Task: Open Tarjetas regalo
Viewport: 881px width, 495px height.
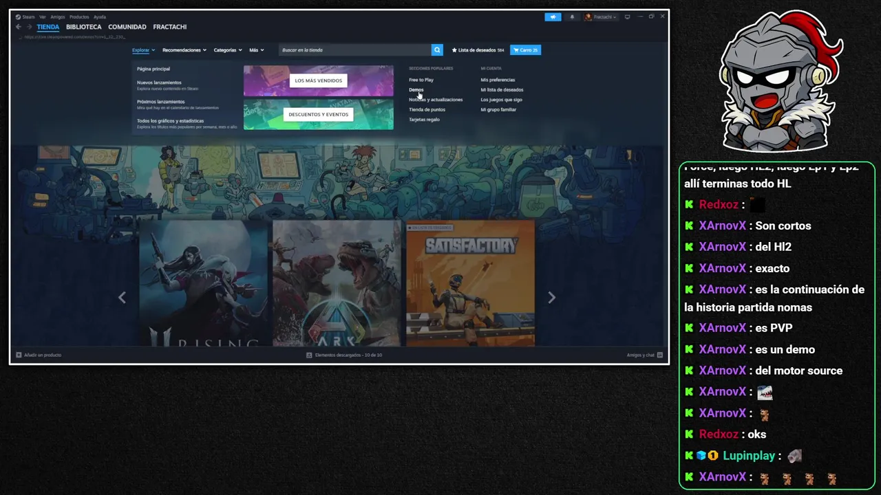Action: pyautogui.click(x=424, y=120)
